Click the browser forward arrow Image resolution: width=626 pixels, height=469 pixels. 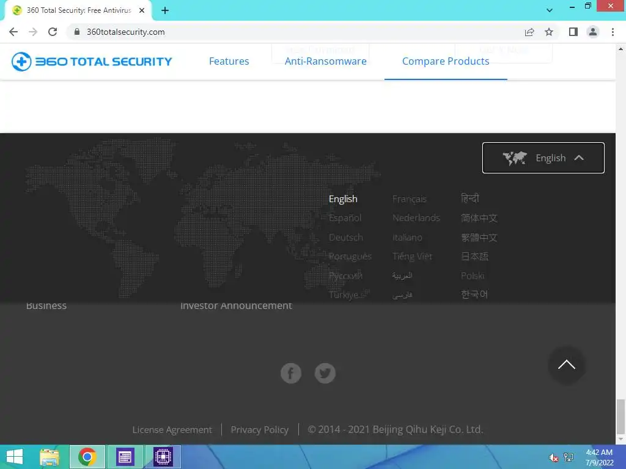click(x=33, y=32)
